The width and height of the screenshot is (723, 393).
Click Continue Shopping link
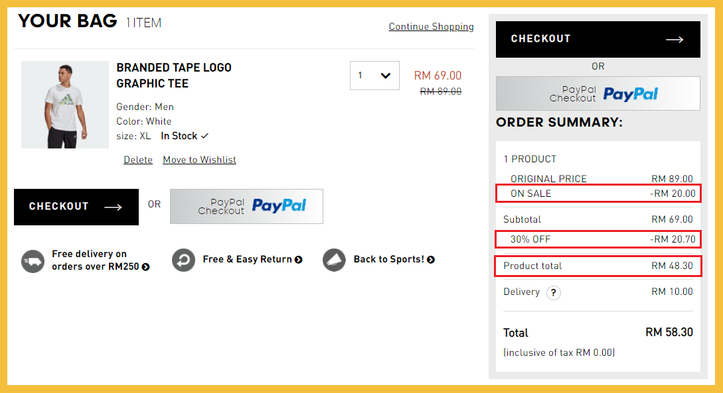tap(431, 27)
